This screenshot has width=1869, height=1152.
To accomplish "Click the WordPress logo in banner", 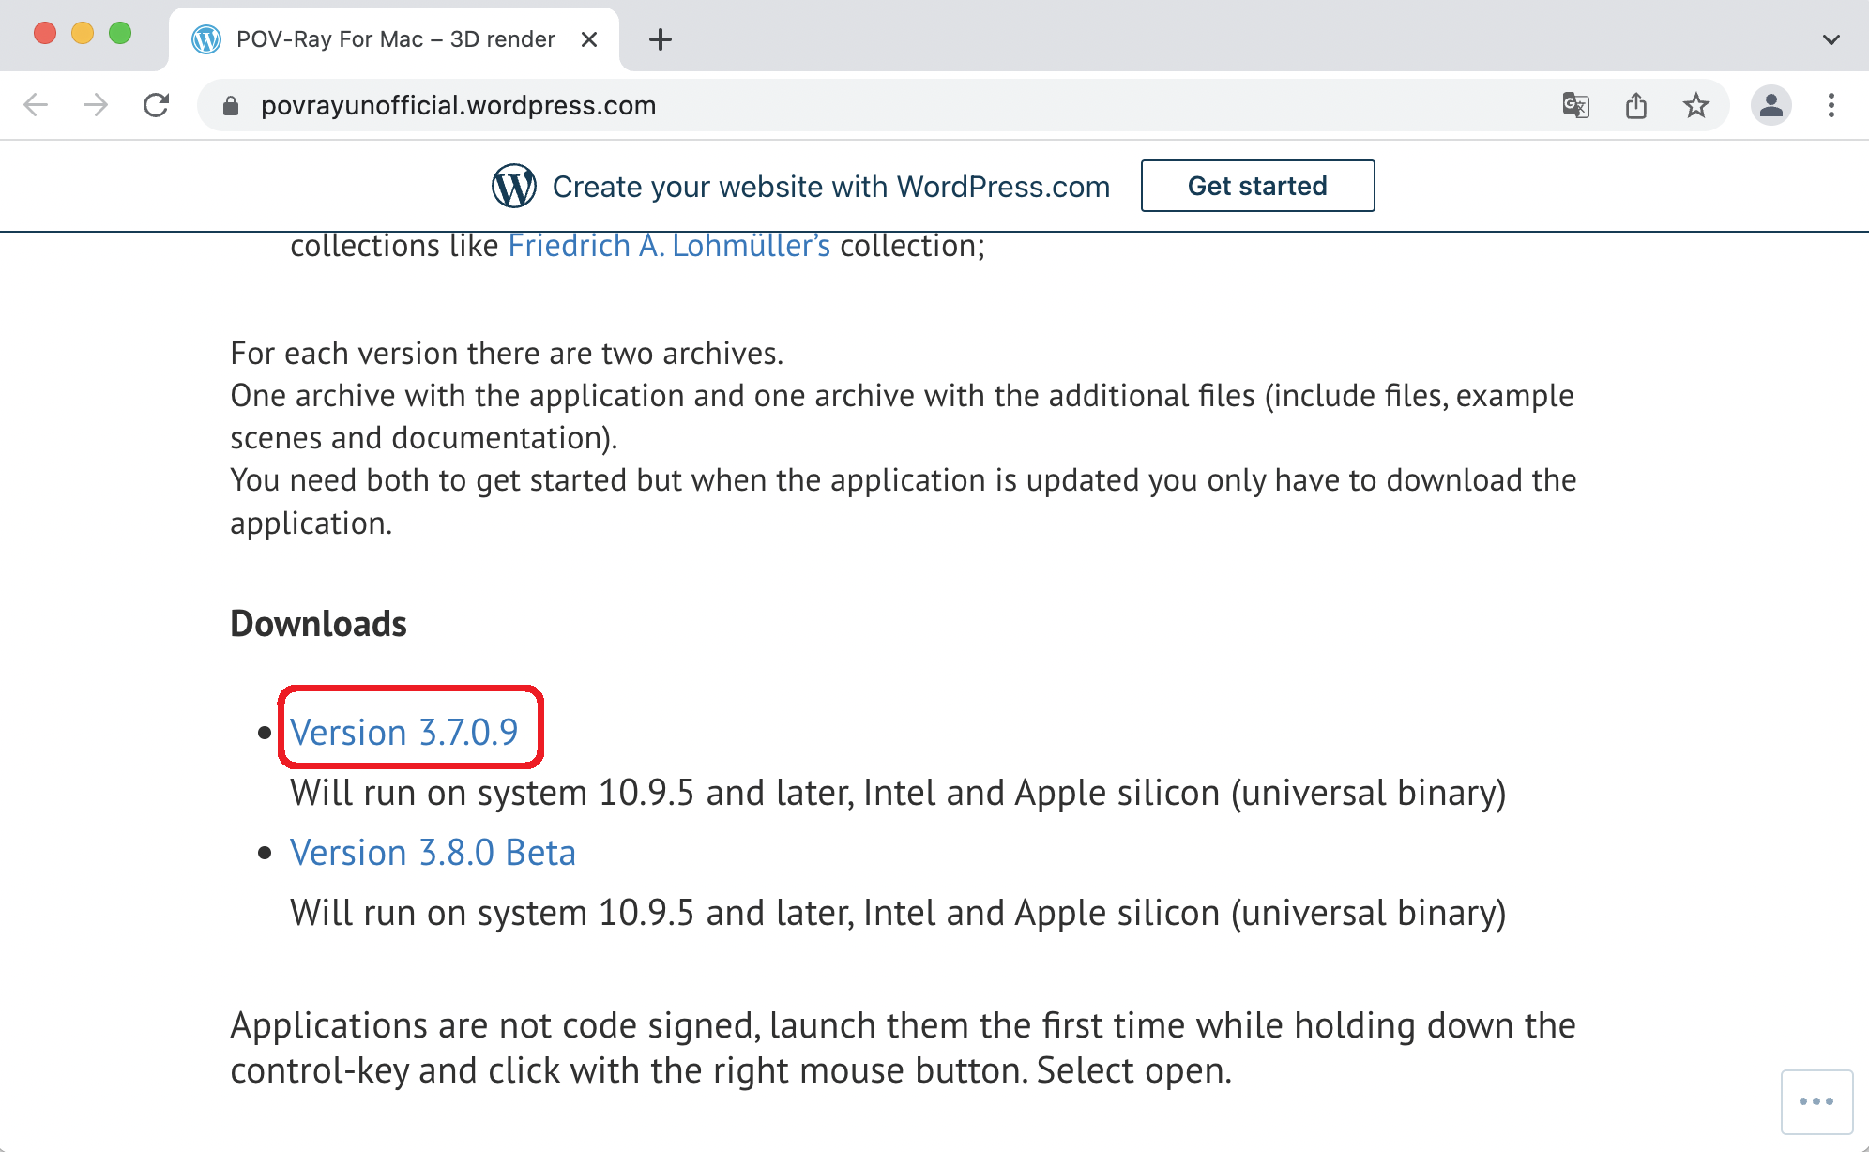I will [x=514, y=186].
